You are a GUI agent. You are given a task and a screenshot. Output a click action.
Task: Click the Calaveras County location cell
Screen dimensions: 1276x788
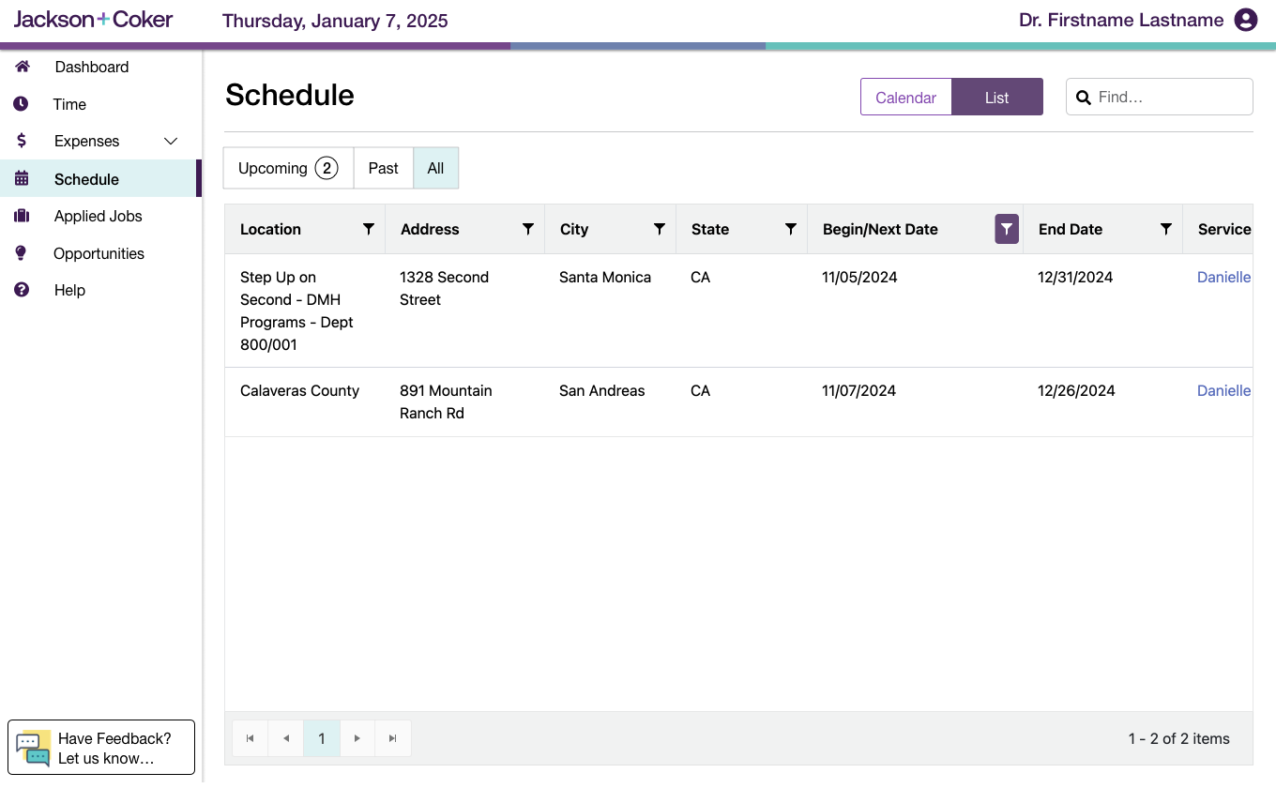pyautogui.click(x=305, y=402)
